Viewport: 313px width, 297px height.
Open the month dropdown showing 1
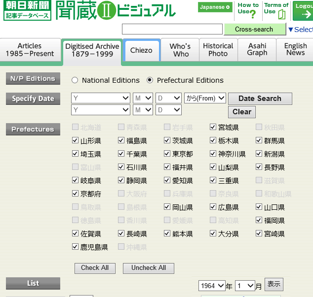click(245, 286)
